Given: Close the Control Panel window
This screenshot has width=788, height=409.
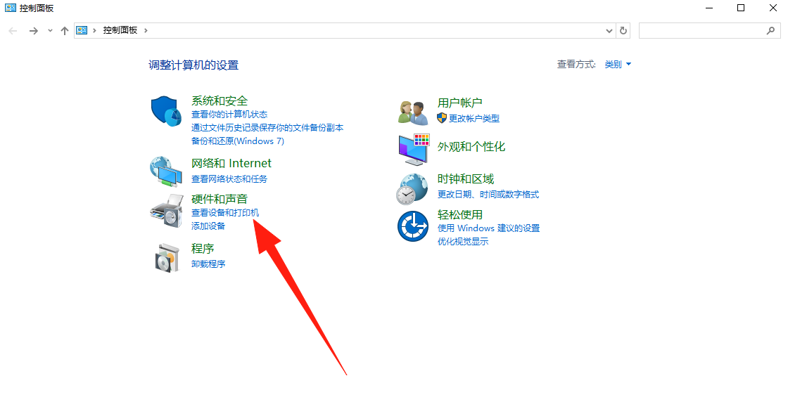Looking at the screenshot, I should coord(773,8).
